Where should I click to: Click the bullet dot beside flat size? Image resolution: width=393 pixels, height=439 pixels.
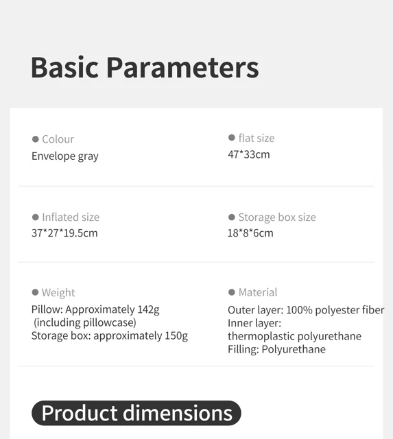232,137
